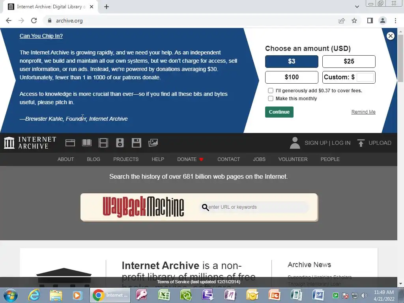Viewport: 404px width, 303px height.
Task: Dismiss the donation banner with the X
Action: pos(390,36)
